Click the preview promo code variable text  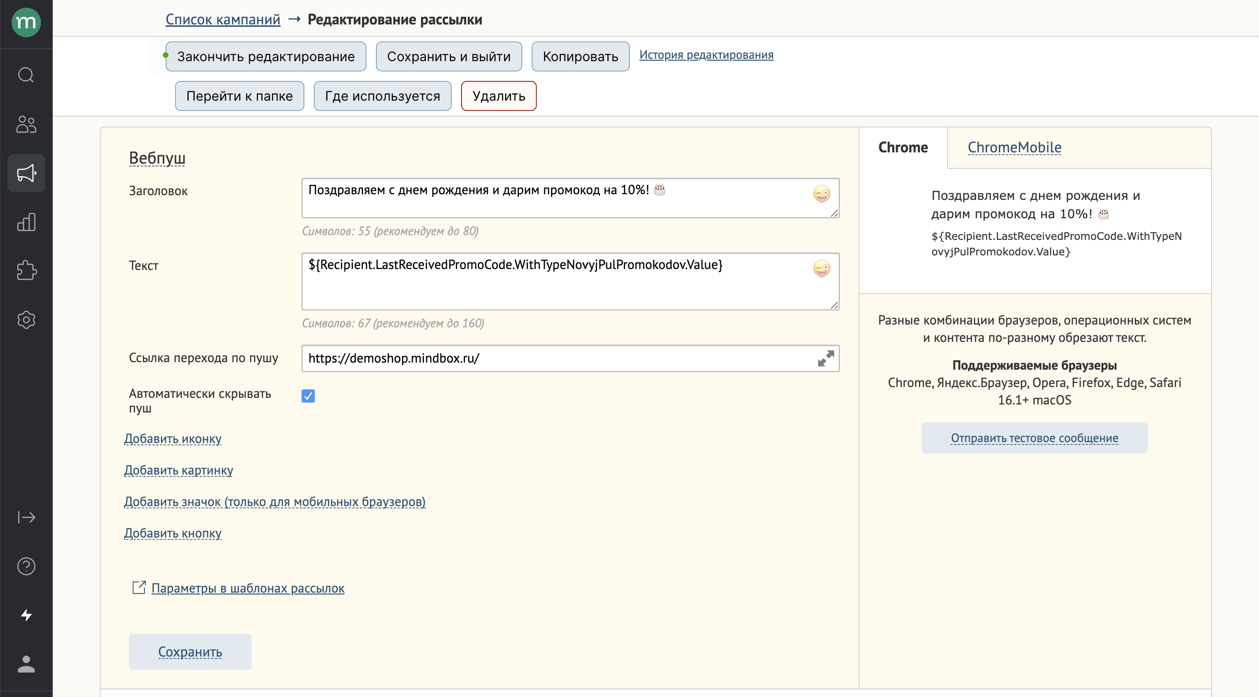click(x=1056, y=244)
